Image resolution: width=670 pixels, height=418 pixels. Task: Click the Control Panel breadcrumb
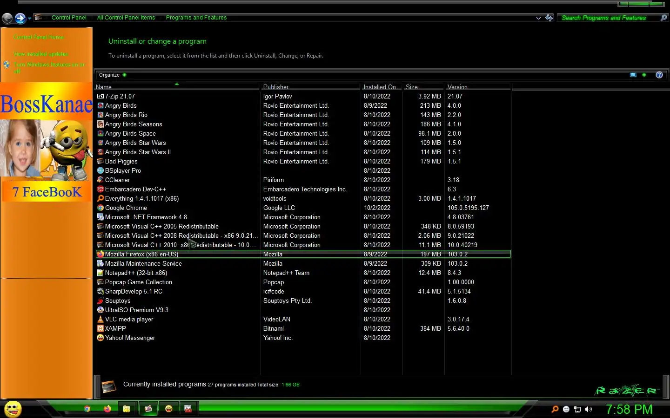(69, 18)
